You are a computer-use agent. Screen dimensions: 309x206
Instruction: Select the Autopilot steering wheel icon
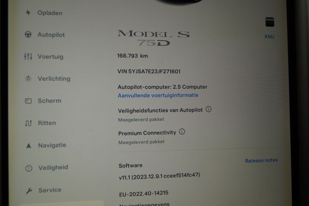[28, 34]
